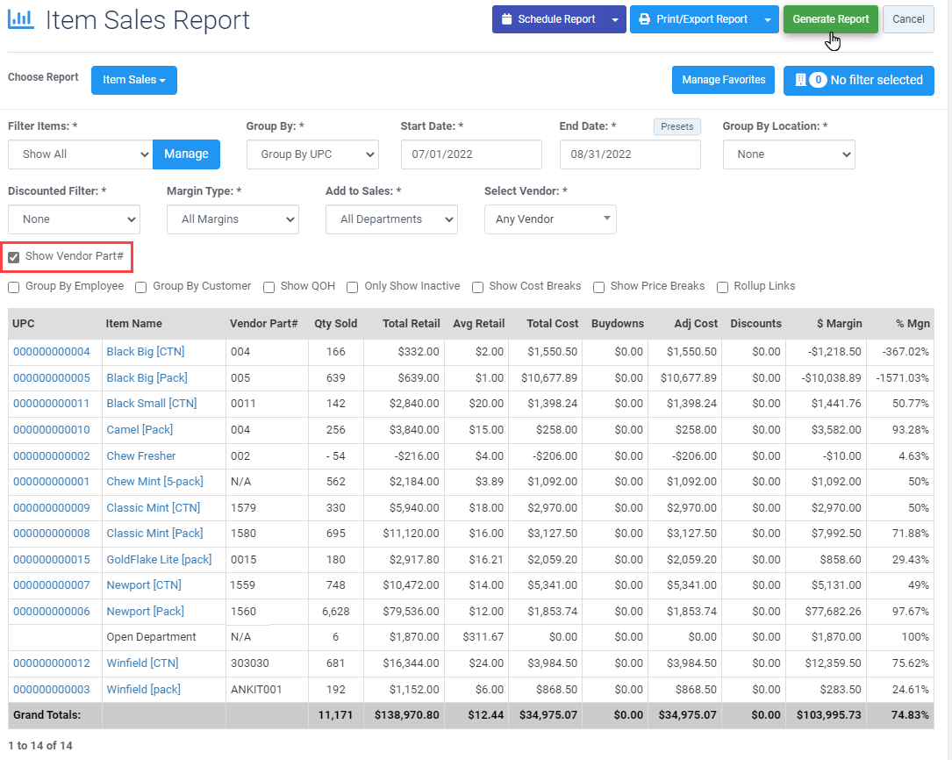Screen dimensions: 952x760
Task: Enable the Group By Employee checkbox
Action: 14,287
